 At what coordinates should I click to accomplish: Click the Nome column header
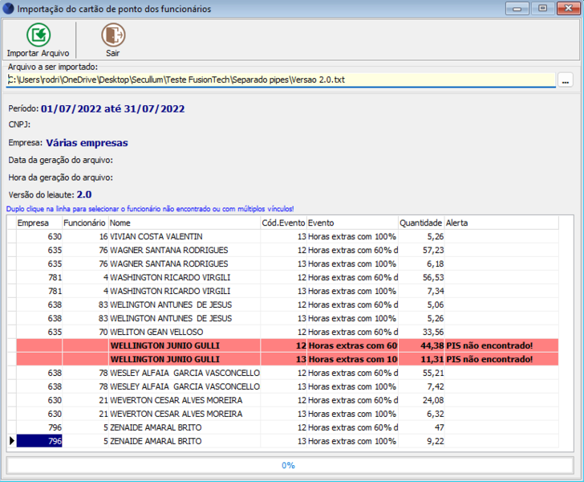pyautogui.click(x=185, y=223)
